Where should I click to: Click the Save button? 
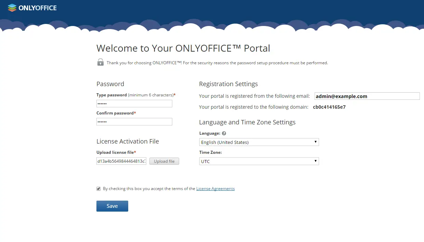click(x=112, y=206)
